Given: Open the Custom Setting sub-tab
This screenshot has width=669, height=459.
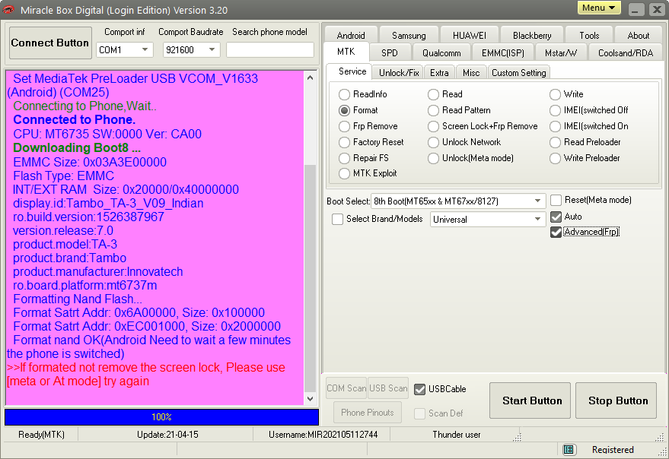Looking at the screenshot, I should [519, 73].
